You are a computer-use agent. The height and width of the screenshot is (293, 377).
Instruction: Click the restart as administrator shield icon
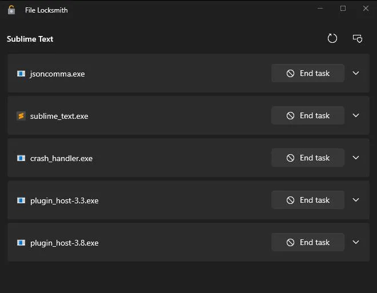[358, 38]
